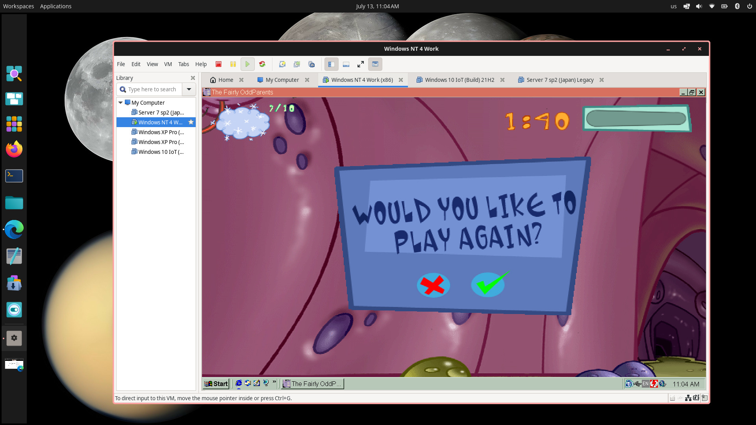Close the Server 7 sp2 tab
This screenshot has width=756, height=425.
pos(602,80)
